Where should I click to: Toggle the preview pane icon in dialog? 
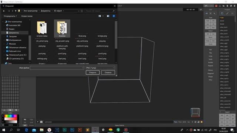[108, 16]
